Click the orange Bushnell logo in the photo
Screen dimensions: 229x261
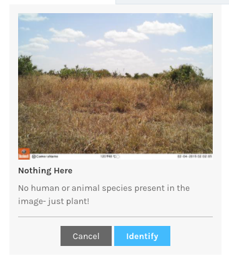[24, 154]
